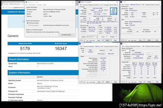The width and height of the screenshot is (163, 108).
Task: Go back with the browser back arrow
Action: (4, 8)
